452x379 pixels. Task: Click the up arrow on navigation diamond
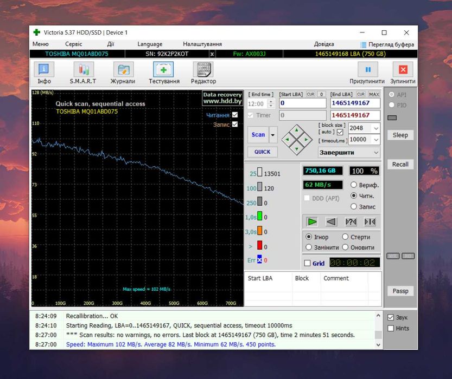click(x=297, y=130)
